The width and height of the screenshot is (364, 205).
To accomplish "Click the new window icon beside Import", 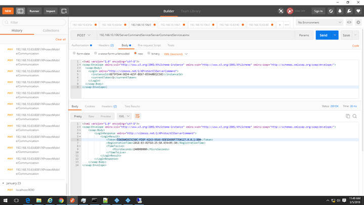I will (64, 11).
